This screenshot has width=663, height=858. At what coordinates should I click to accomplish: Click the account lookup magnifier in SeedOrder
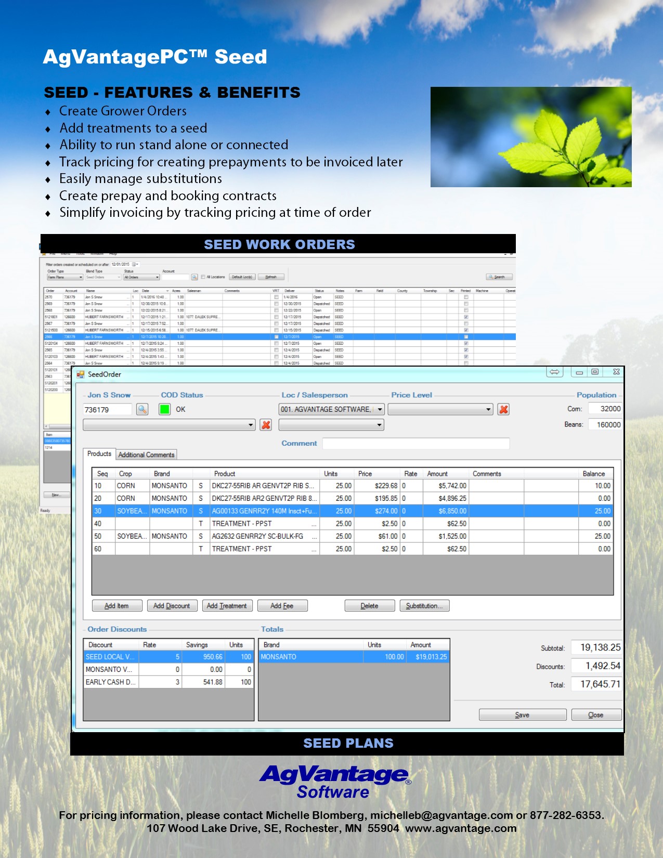tap(142, 409)
